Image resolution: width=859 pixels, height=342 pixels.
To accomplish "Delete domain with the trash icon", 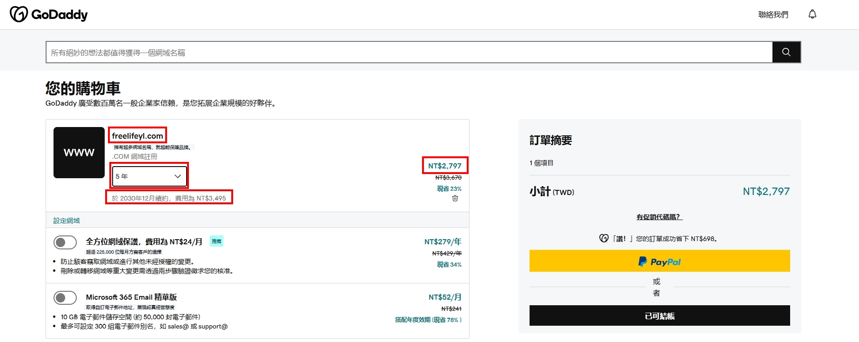I will pyautogui.click(x=455, y=199).
